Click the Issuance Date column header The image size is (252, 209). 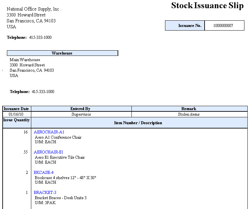pos(16,109)
